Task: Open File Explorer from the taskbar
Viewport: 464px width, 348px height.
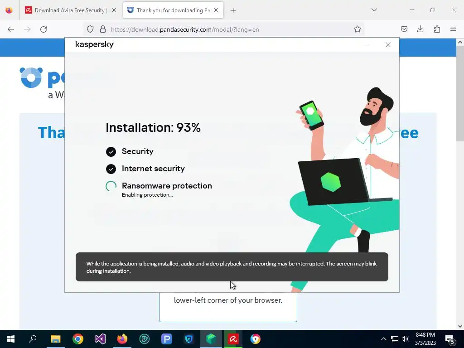Action: [55, 339]
